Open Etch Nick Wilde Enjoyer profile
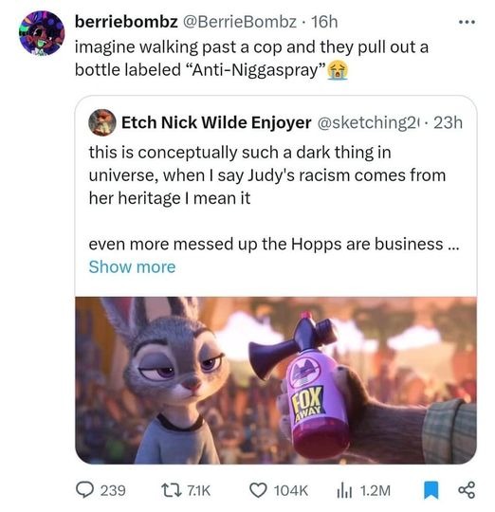This screenshot has width=495, height=512. coord(216,122)
